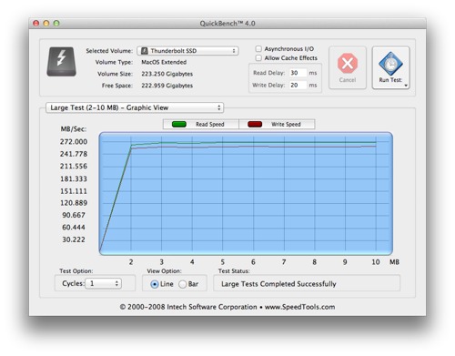Click the Write Speed legend label
Screen dimensions: 455x356
coord(286,124)
